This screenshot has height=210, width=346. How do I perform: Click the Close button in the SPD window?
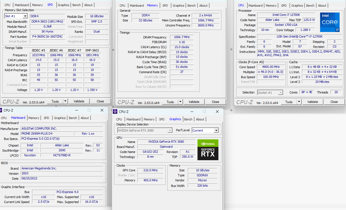tap(100, 101)
